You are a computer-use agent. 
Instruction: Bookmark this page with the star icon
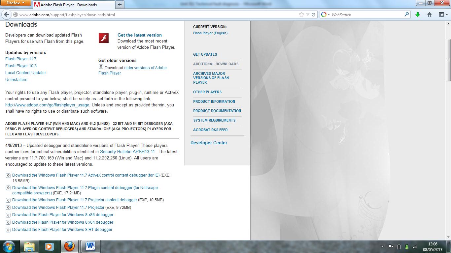[301, 14]
